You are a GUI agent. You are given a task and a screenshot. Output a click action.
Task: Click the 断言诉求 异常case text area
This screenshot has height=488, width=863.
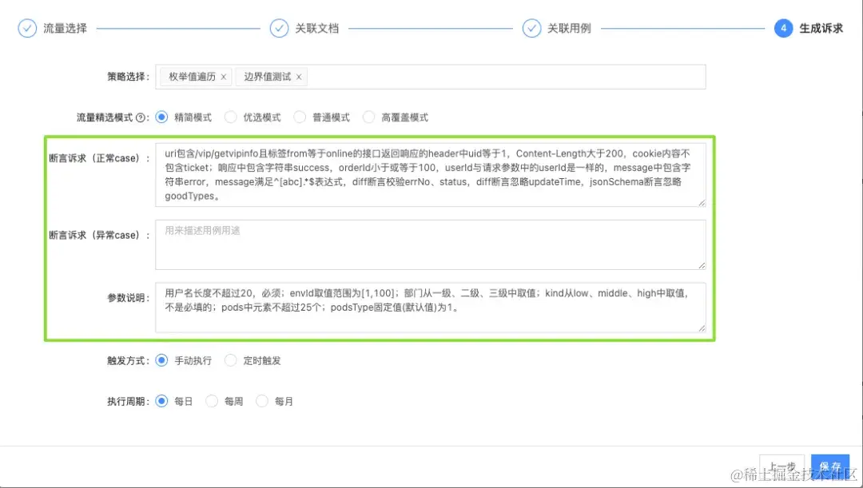[x=431, y=245]
